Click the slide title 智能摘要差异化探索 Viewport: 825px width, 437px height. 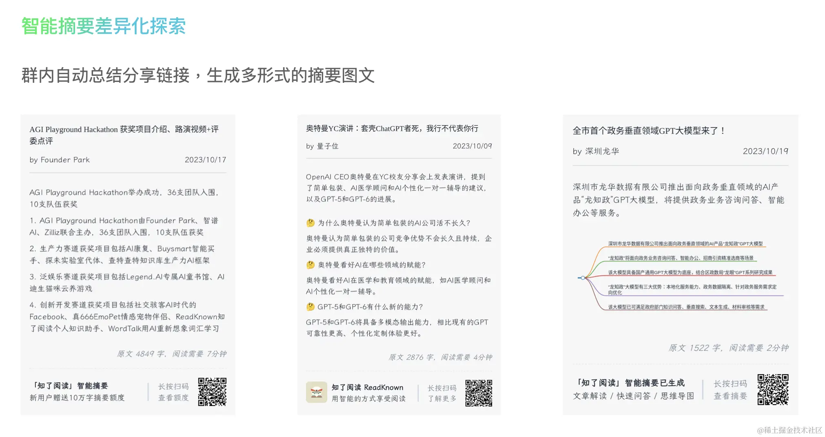click(104, 26)
